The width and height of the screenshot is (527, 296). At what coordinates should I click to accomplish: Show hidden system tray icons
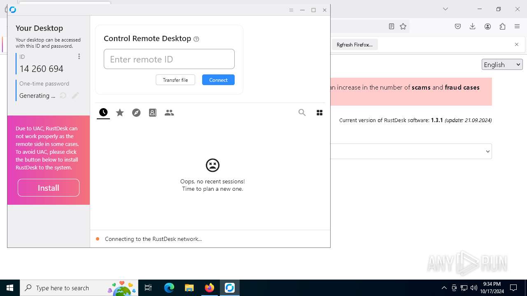pyautogui.click(x=444, y=288)
